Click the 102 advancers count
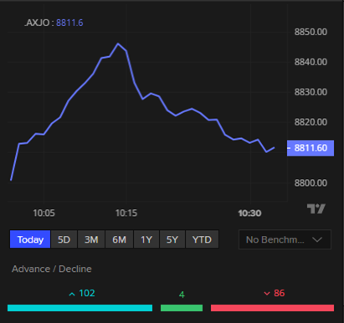Image resolution: width=344 pixels, height=323 pixels. 87,293
